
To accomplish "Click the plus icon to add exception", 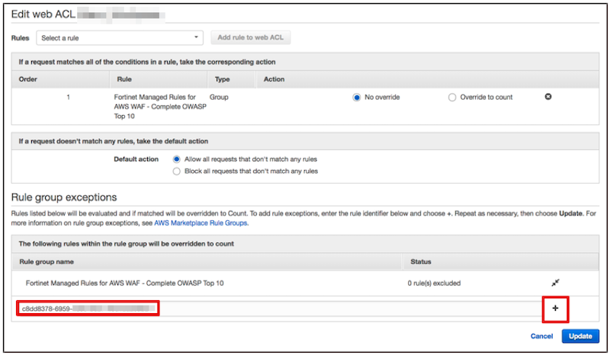I will (x=555, y=309).
